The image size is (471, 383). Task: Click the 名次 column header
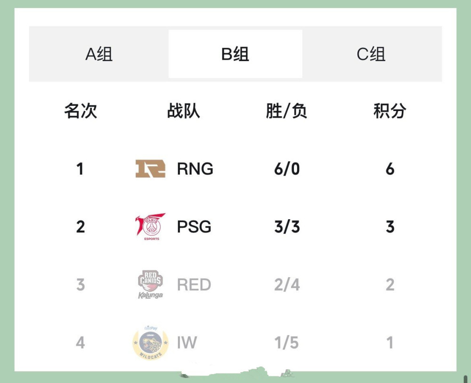[x=81, y=111]
